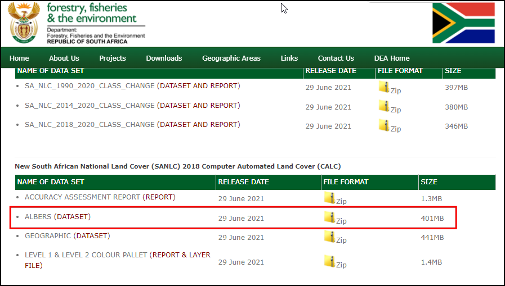505x286 pixels.
Task: Go to the Projects menu
Action: tap(113, 58)
